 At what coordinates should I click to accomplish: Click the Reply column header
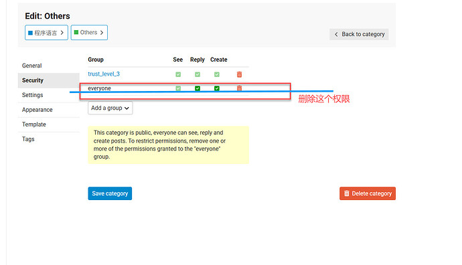coord(197,60)
